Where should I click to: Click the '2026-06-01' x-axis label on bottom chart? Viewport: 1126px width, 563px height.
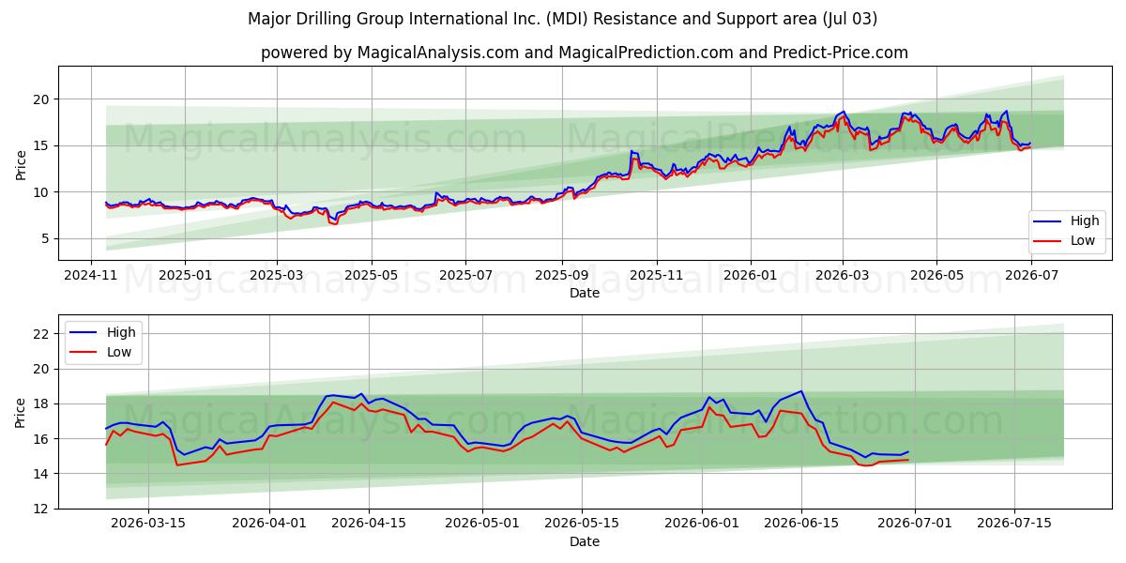703,524
